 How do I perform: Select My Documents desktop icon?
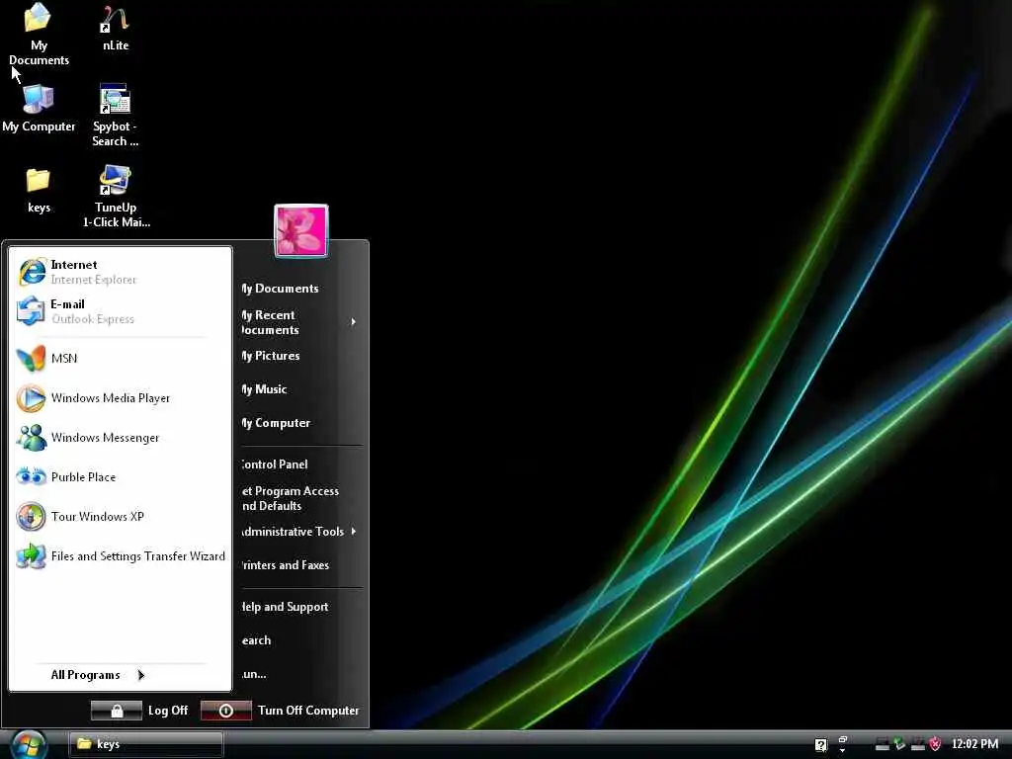point(39,35)
